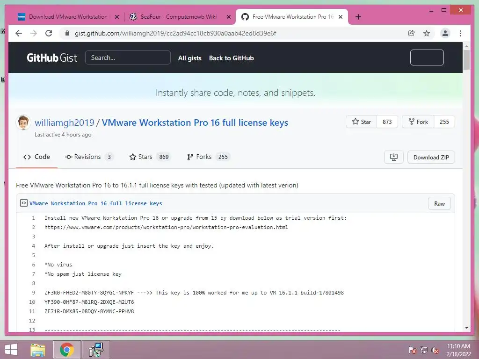Image resolution: width=479 pixels, height=359 pixels.
Task: Switch to Download VMware Workstation tab
Action: 68,17
